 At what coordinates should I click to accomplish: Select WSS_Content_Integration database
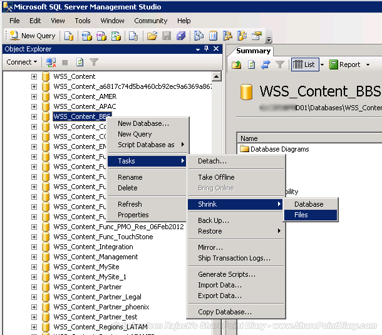tap(93, 247)
